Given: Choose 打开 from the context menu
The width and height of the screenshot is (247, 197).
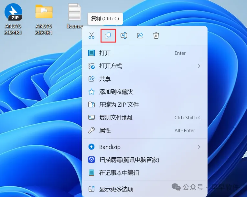Looking at the screenshot, I should 145,53.
